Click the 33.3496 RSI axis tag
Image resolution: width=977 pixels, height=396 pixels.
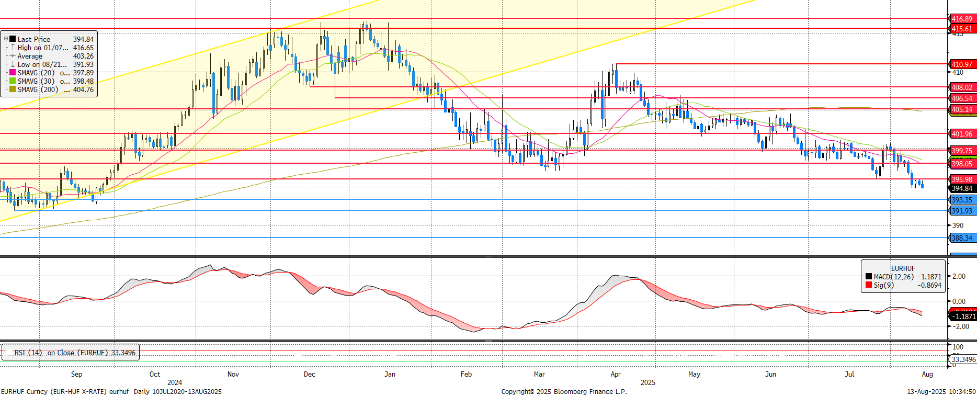(963, 359)
